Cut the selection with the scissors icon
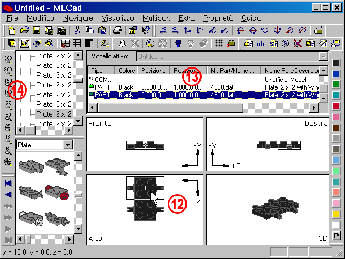 pos(77,30)
